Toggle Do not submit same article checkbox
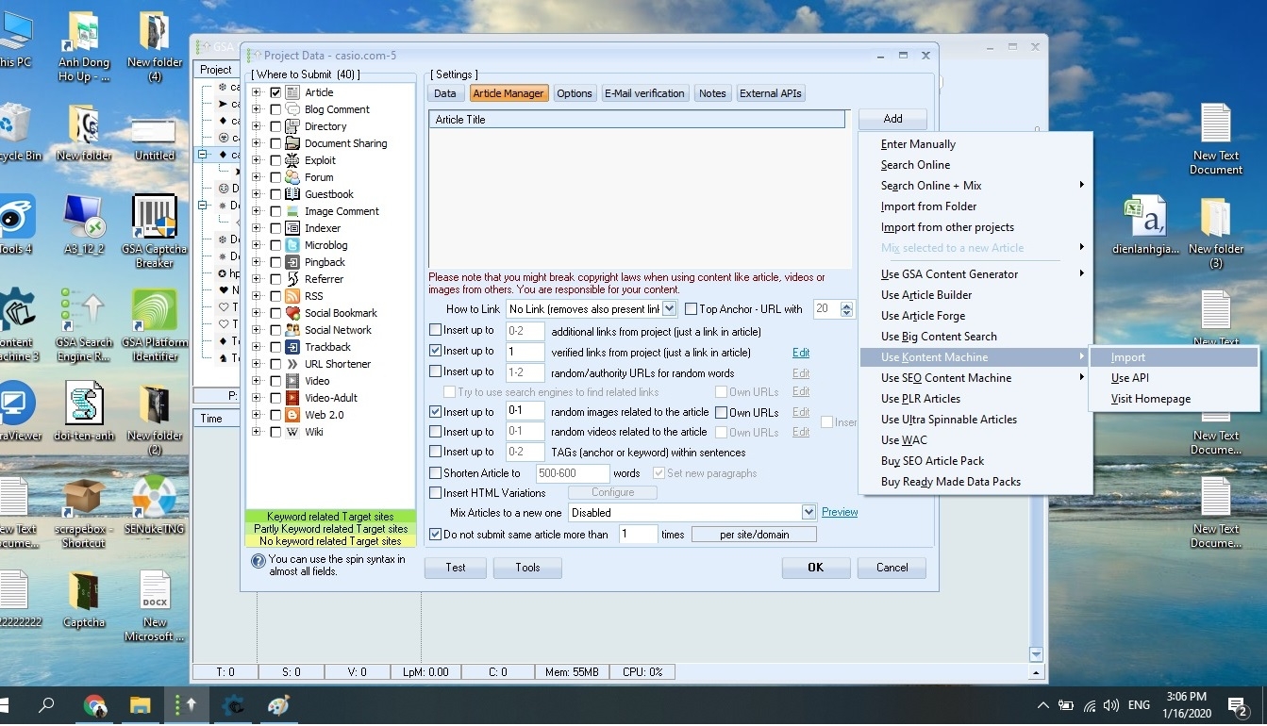 coord(435,535)
